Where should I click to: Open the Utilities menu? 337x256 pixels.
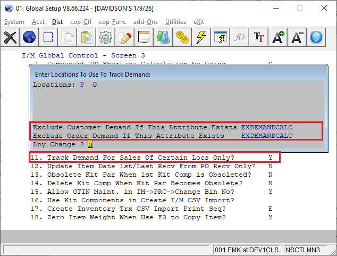[175, 21]
